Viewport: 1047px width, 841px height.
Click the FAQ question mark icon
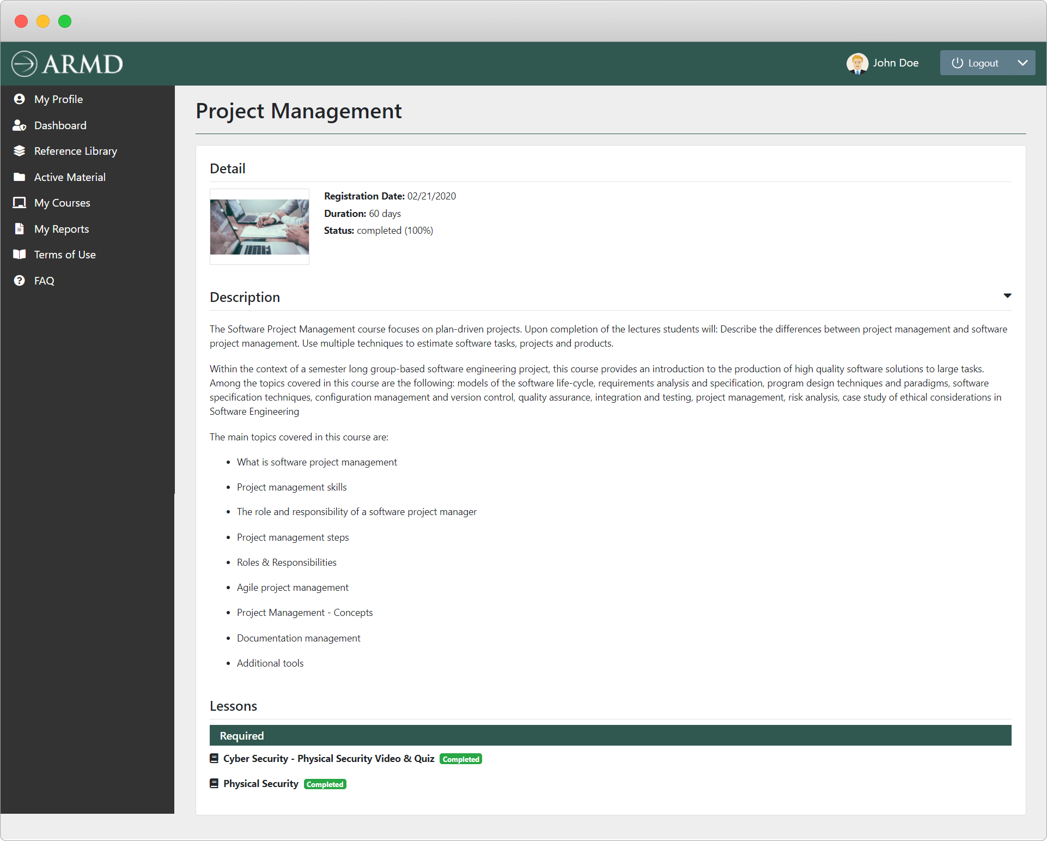20,281
